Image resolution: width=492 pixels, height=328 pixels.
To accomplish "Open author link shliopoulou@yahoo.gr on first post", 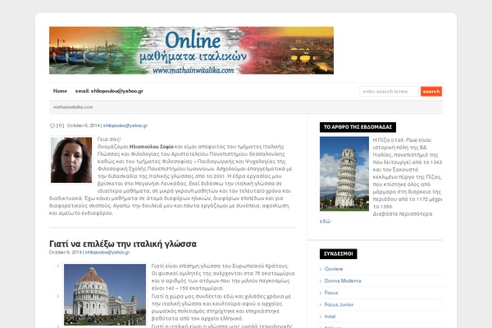I will [125, 125].
